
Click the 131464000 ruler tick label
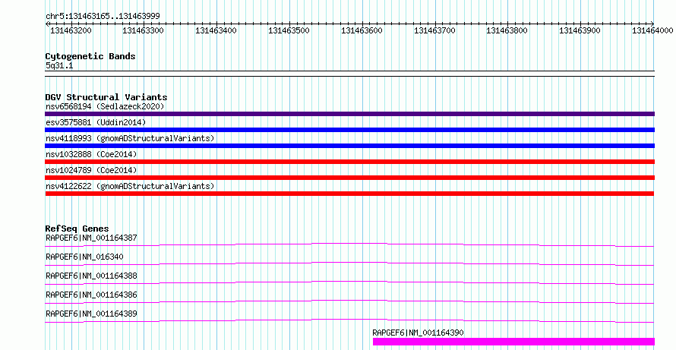(652, 31)
